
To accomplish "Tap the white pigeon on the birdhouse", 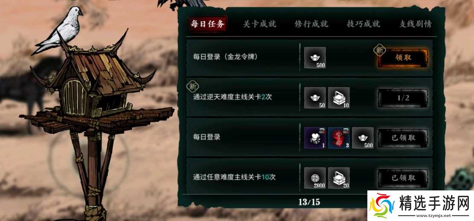I will pyautogui.click(x=59, y=29).
